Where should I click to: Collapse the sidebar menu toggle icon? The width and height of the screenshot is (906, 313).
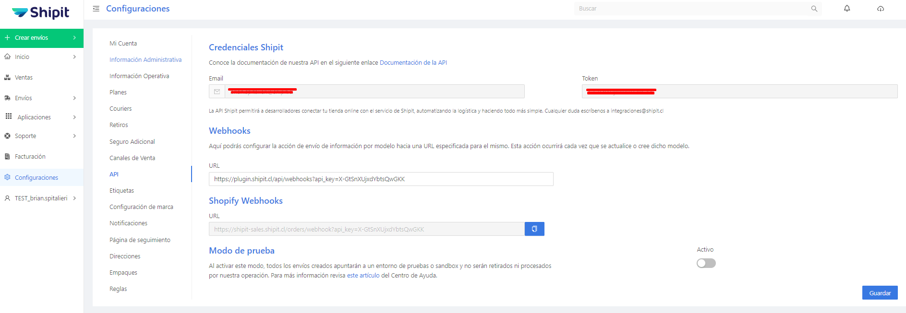pos(96,9)
